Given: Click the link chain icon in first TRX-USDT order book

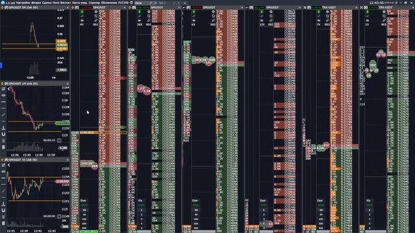Looking at the screenshot, I should [327, 20].
